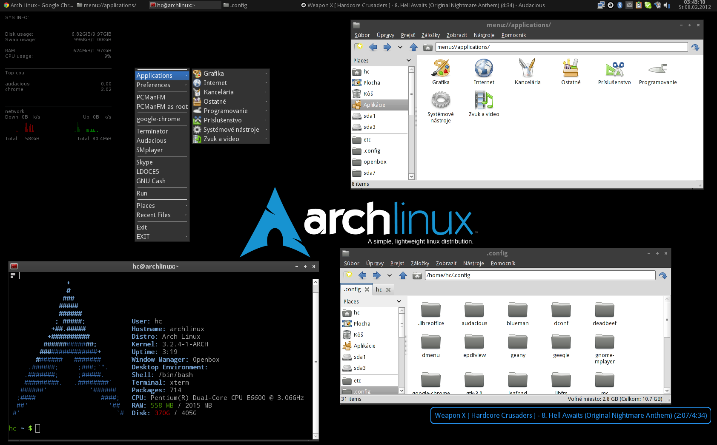Open history dropdown arrow in menu://applications/ toolbar
717x445 pixels.
[x=400, y=47]
